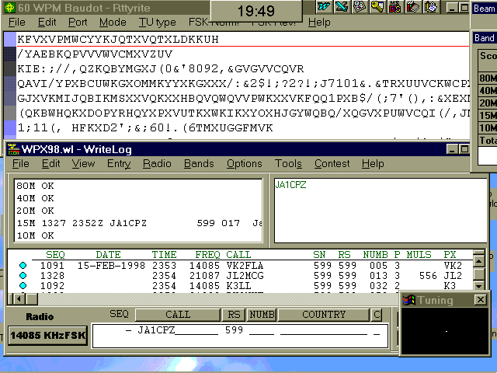Click the Rttyrite title bar application icon
The image size is (497, 373).
pos(9,8)
